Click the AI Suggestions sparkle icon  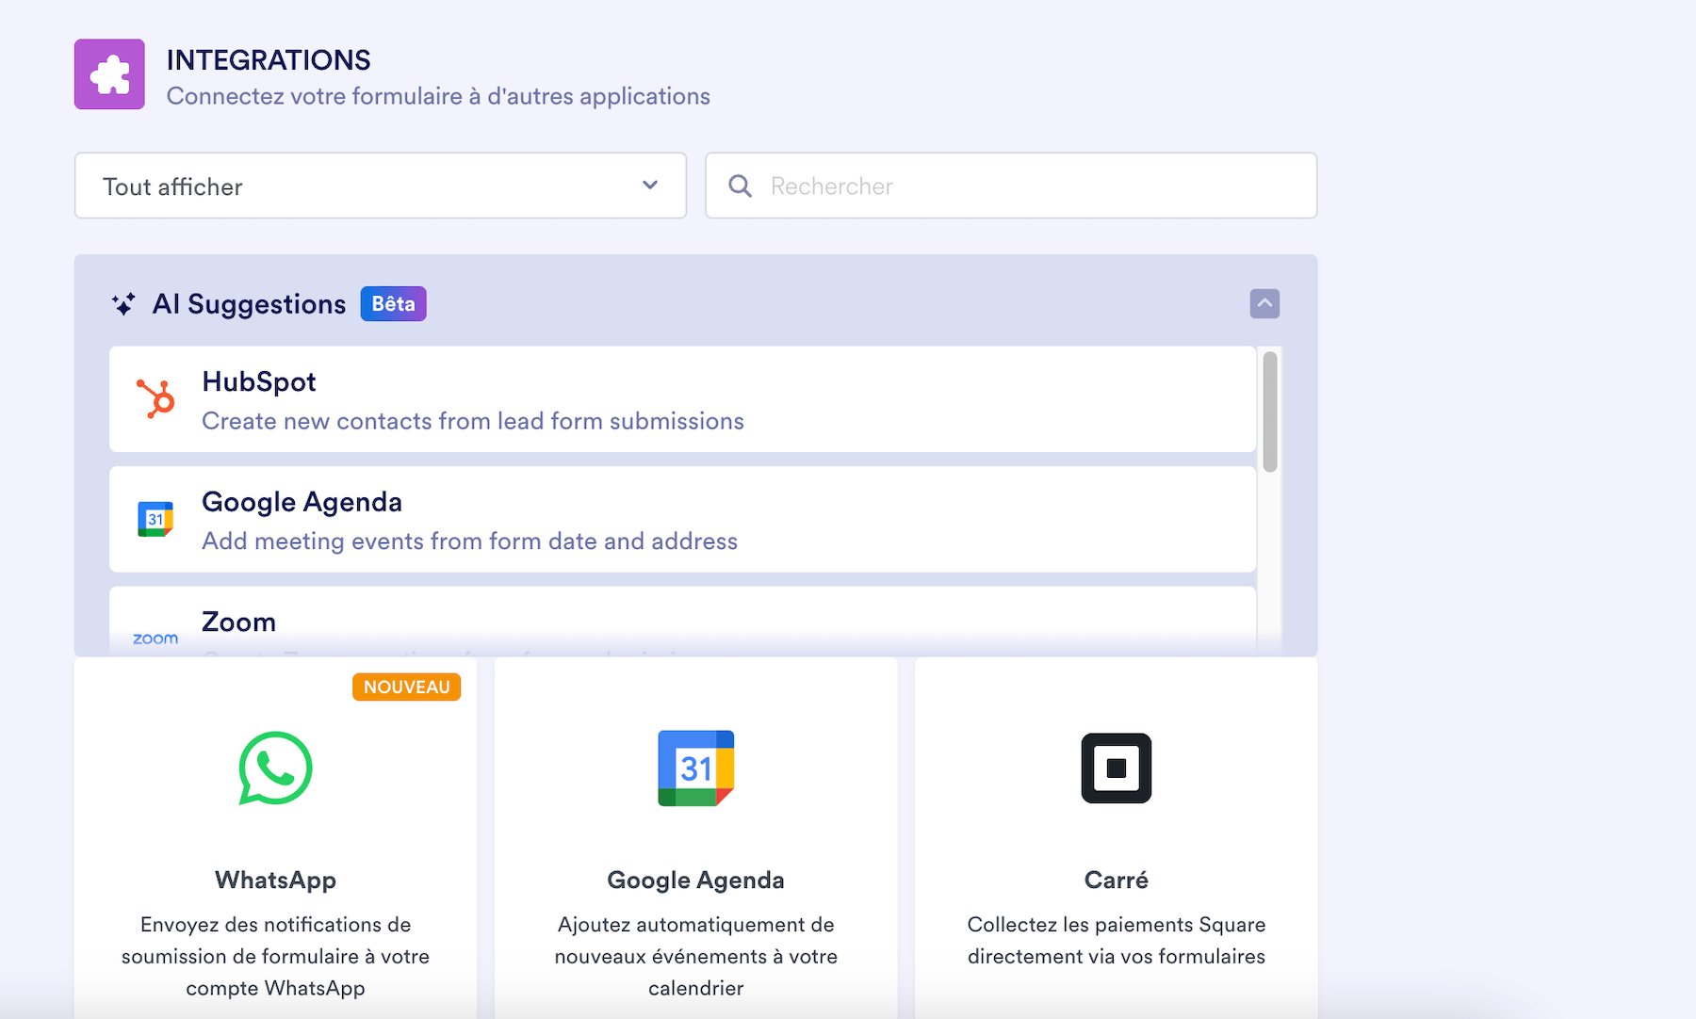point(123,304)
